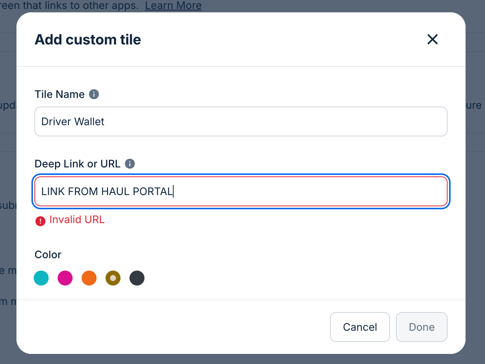Click the red Invalid URL error icon
Viewport: 485px width, 364px height.
[x=40, y=221]
